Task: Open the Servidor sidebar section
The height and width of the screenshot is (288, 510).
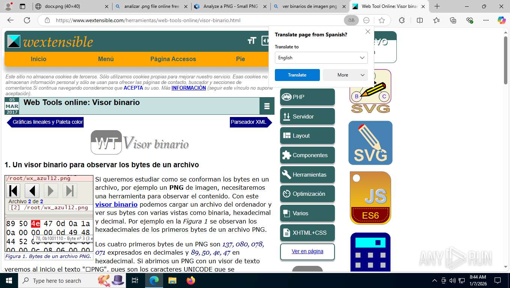Action: (x=307, y=116)
